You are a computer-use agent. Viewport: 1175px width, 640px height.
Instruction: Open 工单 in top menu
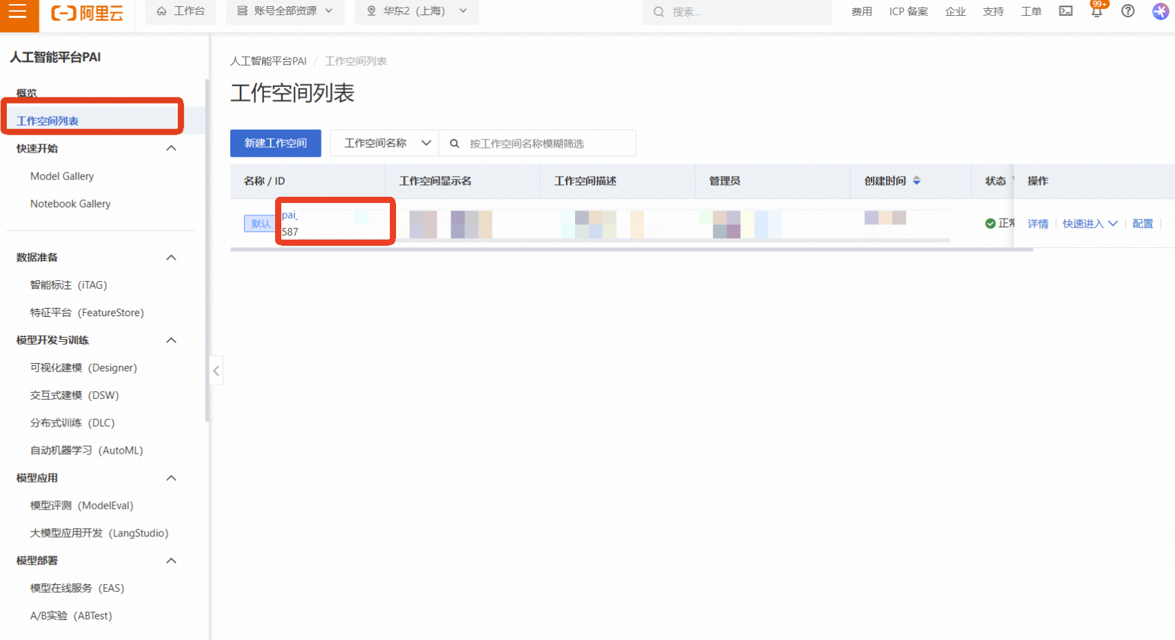point(1031,12)
